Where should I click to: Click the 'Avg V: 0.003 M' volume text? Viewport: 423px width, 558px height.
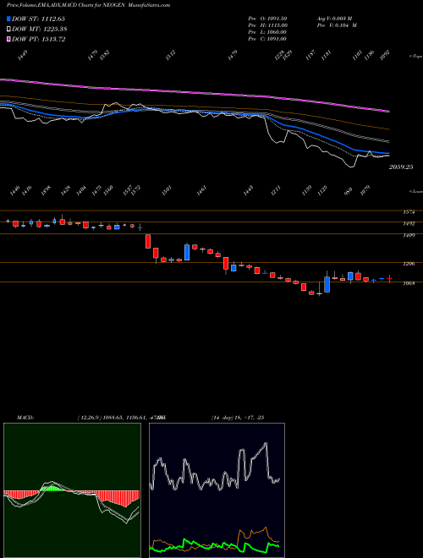[337, 19]
